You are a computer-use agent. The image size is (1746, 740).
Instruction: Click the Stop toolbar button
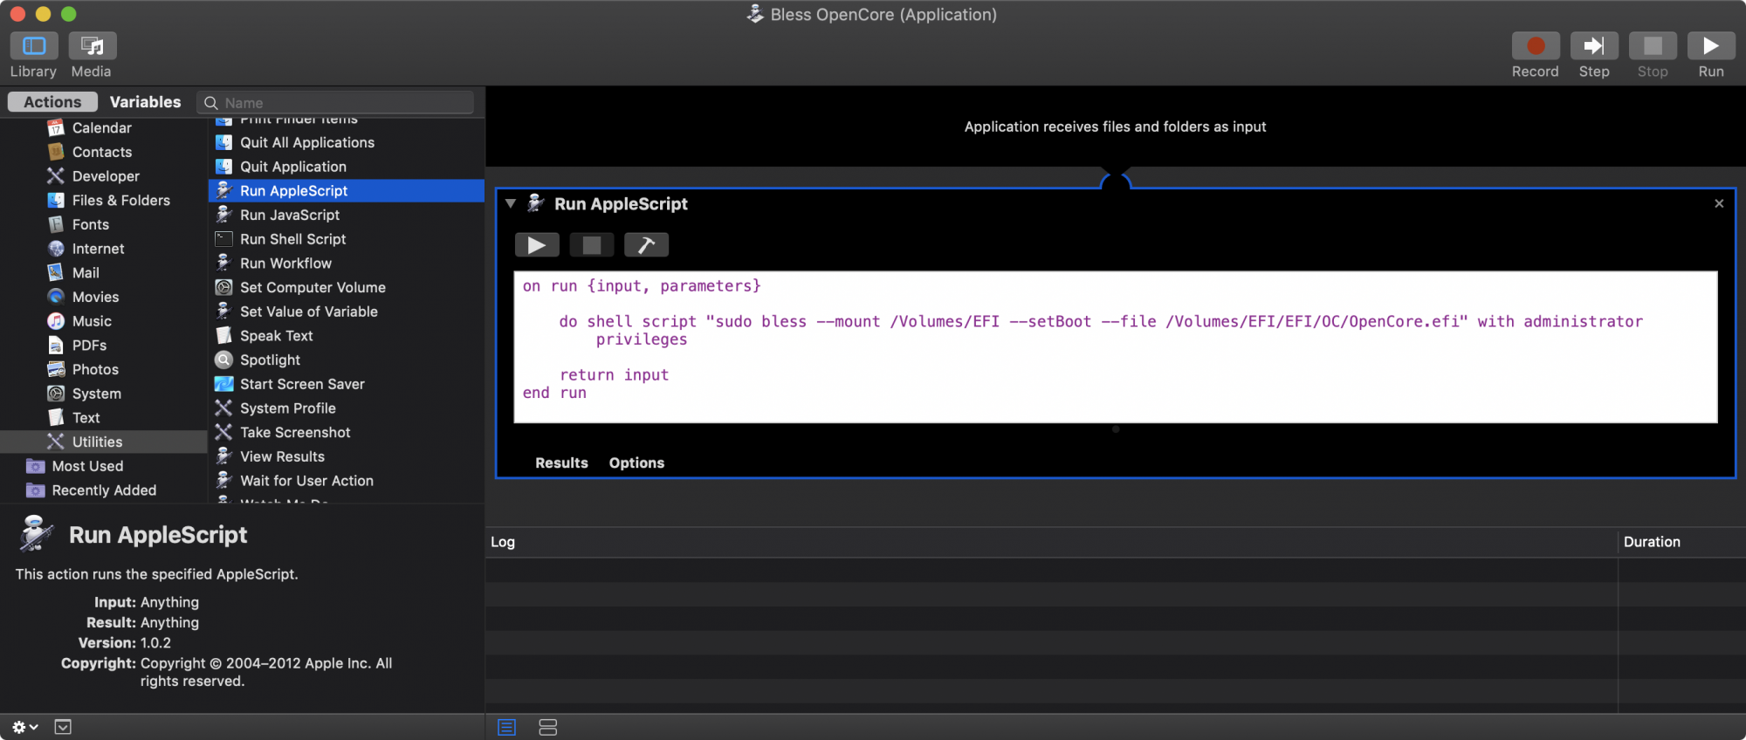1653,45
